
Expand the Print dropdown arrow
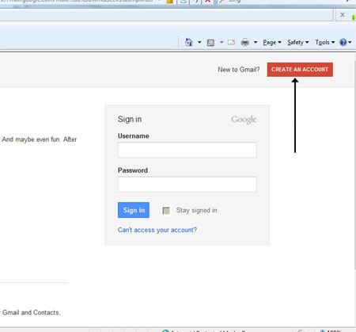pos(256,42)
